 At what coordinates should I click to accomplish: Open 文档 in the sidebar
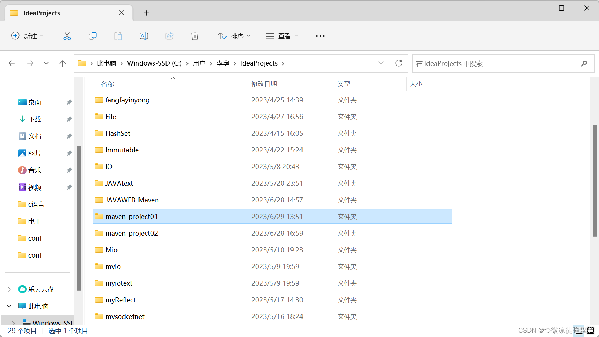(x=30, y=136)
